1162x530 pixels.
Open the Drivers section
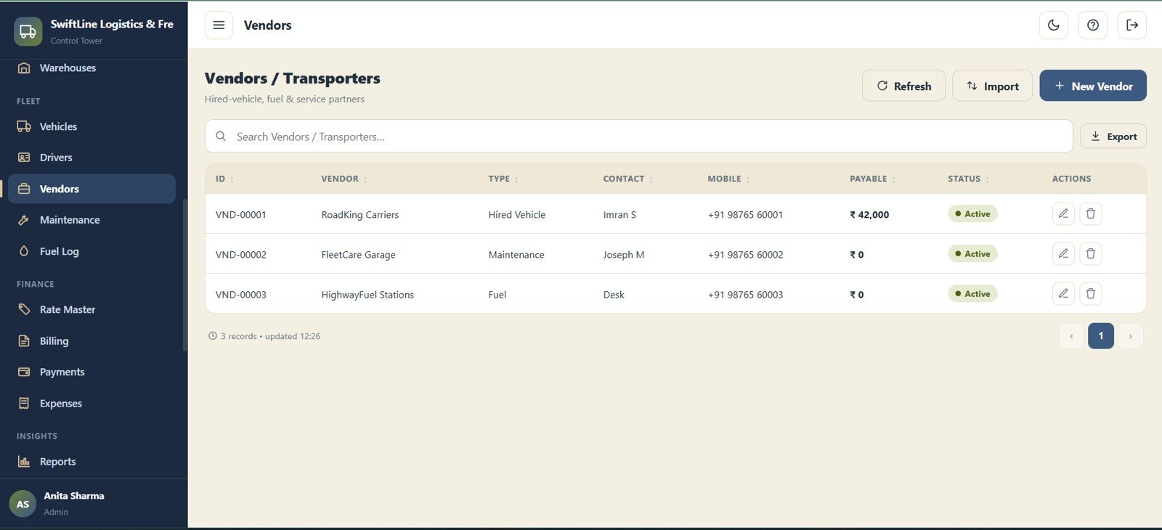point(92,158)
